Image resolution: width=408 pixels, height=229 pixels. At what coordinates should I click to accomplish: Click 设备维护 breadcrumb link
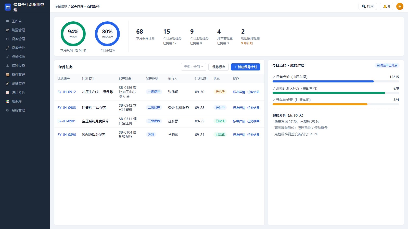61,6
